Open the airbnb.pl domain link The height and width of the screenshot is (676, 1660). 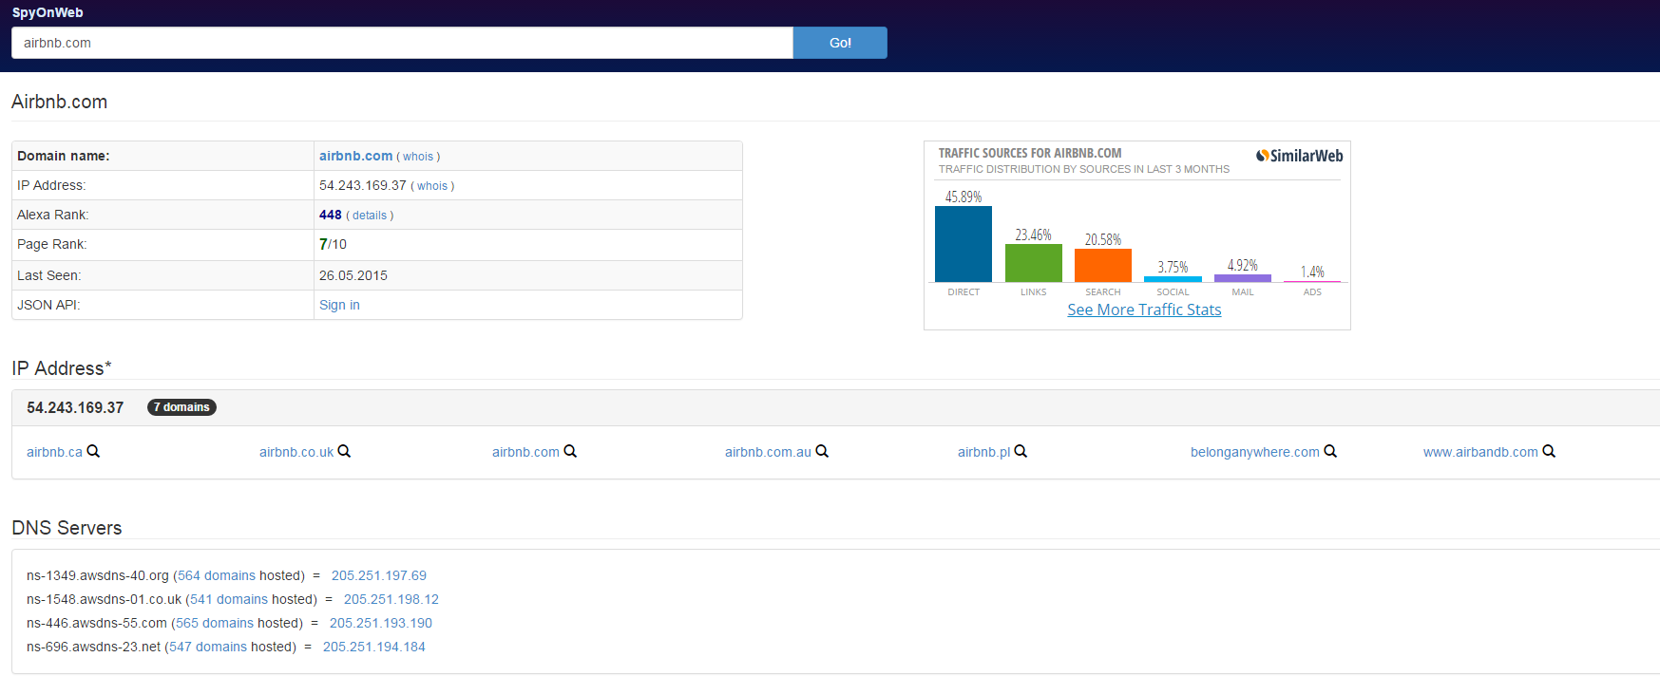983,452
